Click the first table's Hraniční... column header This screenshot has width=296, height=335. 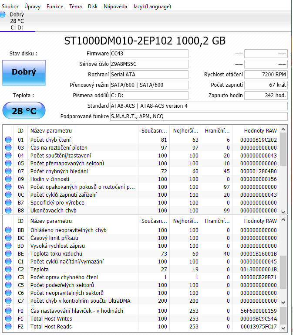tap(217, 131)
